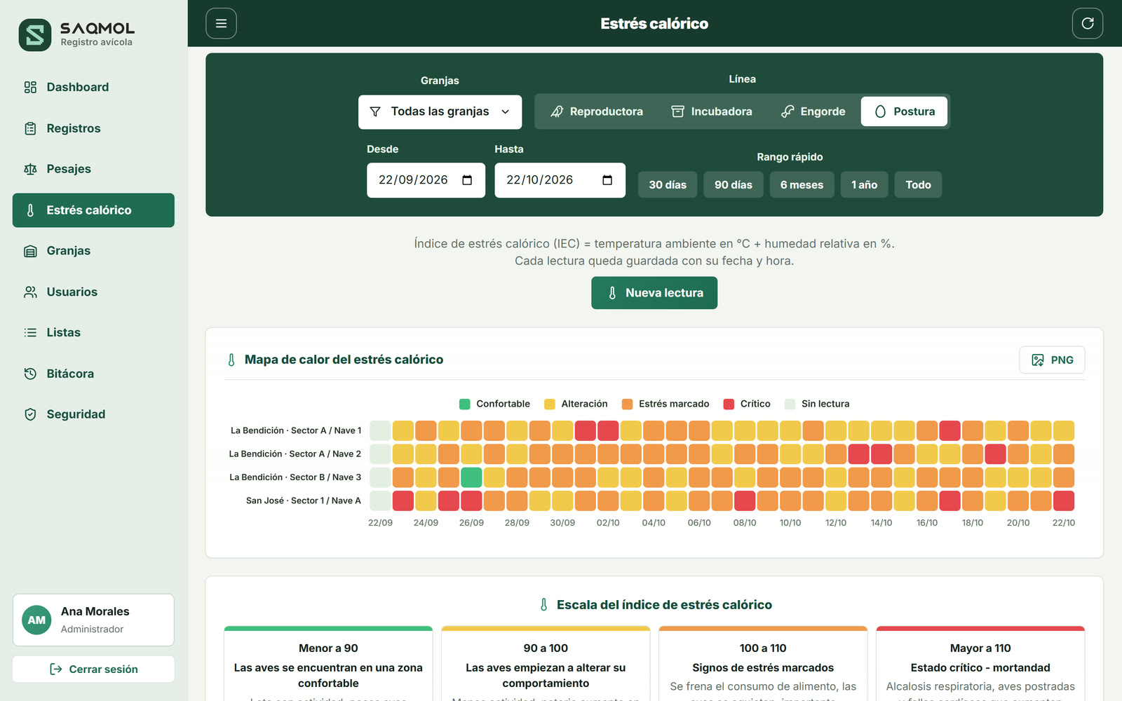Click the Usuarios people icon
Screen dimensions: 1122x701
30,292
